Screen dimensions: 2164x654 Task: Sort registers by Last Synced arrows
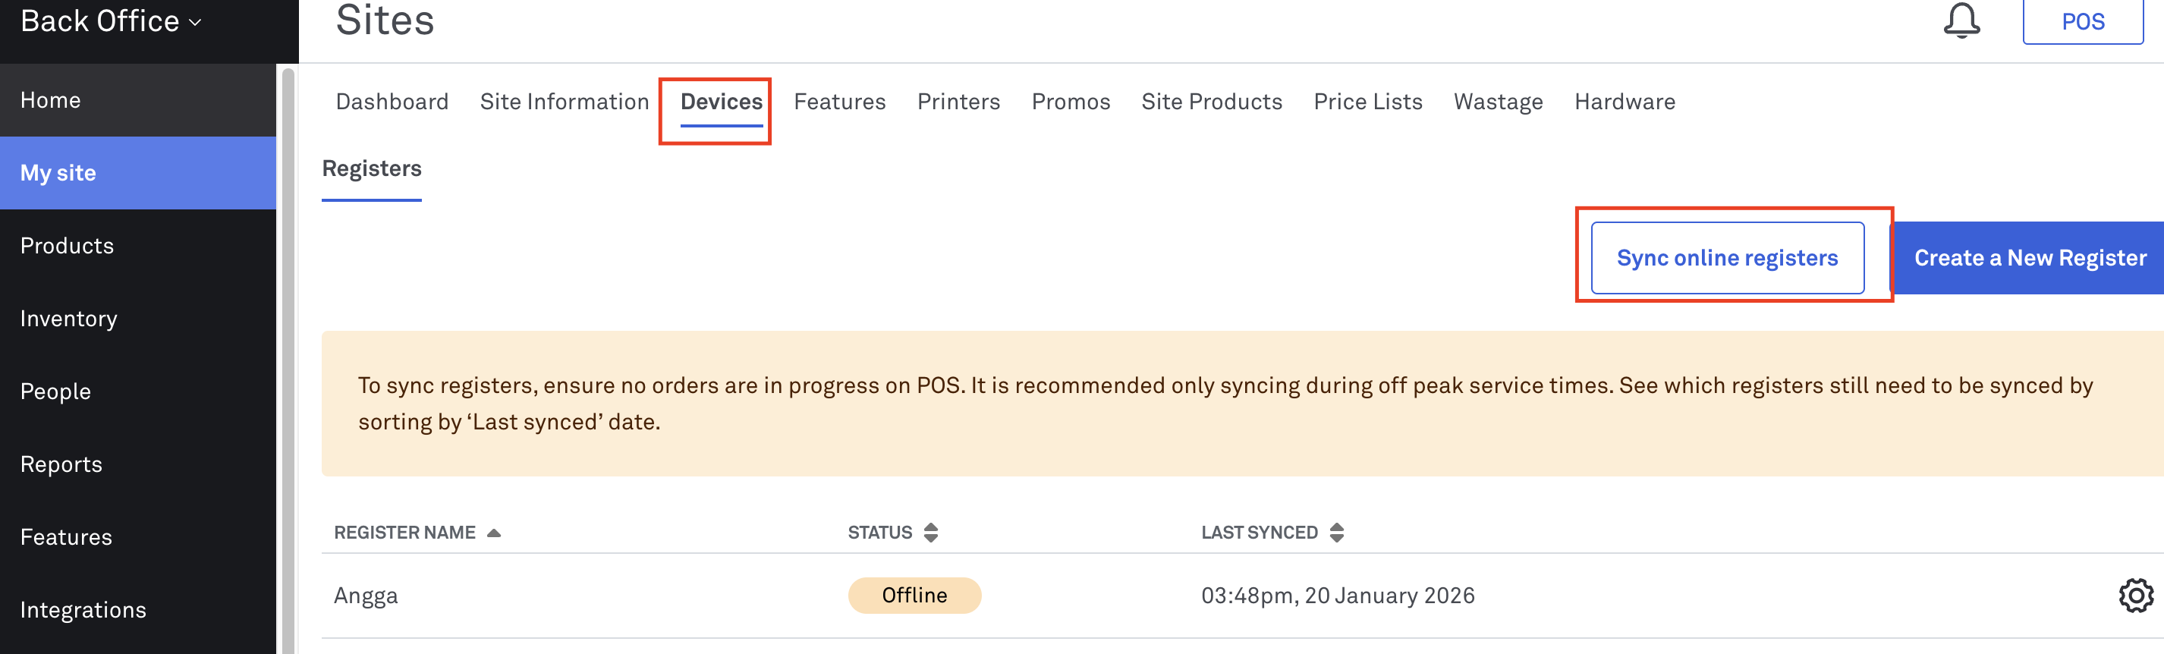pos(1335,533)
